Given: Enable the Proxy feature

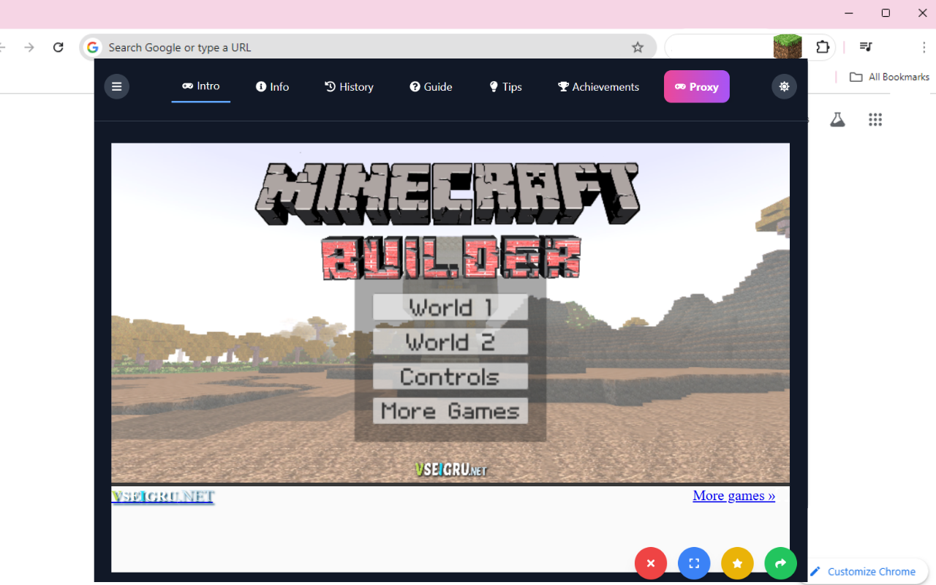Looking at the screenshot, I should 696,86.
